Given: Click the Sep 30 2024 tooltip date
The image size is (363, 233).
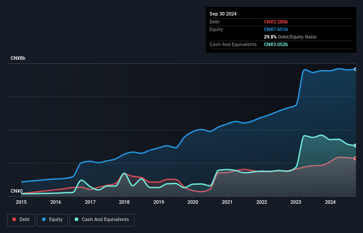Looking at the screenshot, I should click(223, 14).
